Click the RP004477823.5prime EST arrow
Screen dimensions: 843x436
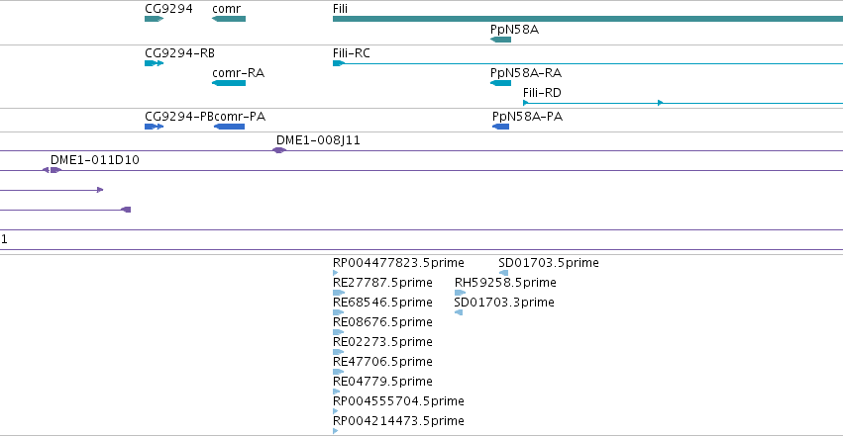336,273
